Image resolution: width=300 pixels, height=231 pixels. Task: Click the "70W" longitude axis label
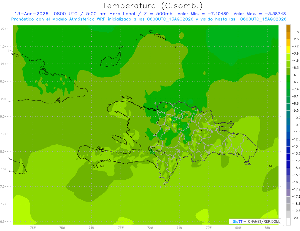208,228
